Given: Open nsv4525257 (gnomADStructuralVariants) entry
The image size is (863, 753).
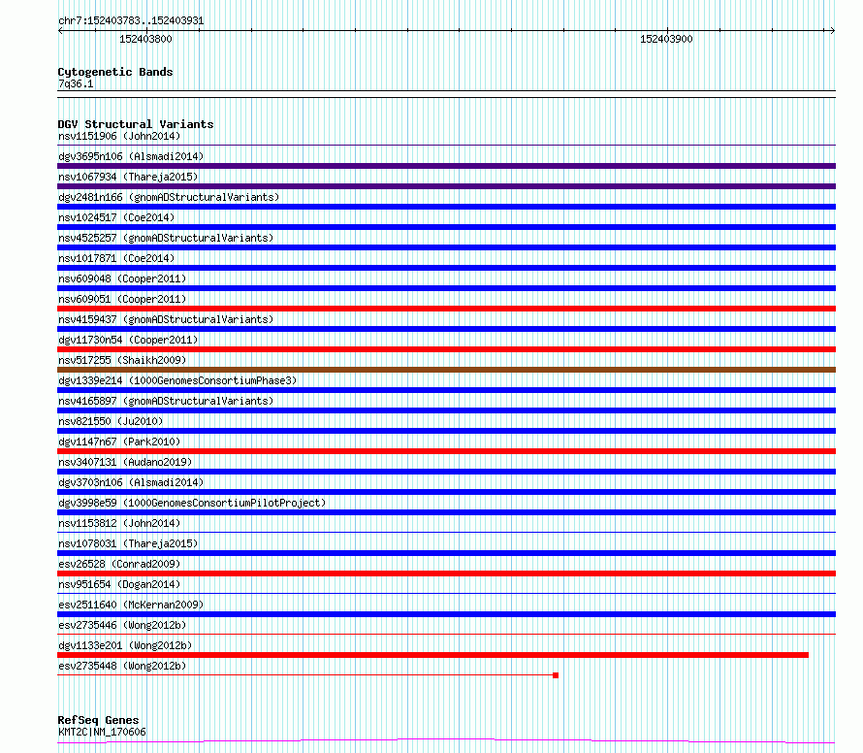Looking at the screenshot, I should pos(166,238).
